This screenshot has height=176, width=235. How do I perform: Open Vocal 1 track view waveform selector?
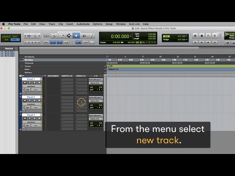[x=32, y=86]
